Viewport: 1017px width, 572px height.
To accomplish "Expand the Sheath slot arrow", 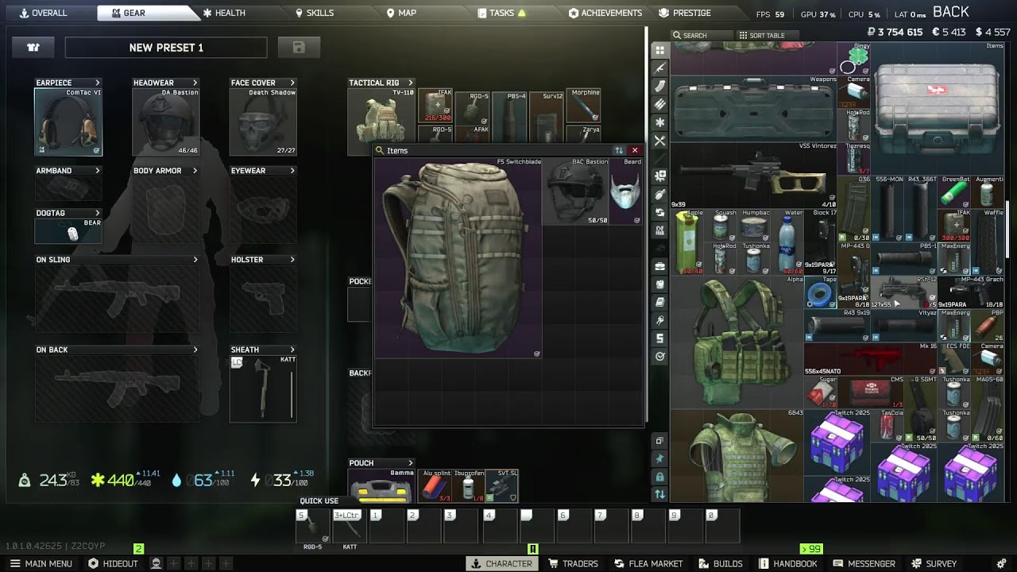I will (292, 350).
